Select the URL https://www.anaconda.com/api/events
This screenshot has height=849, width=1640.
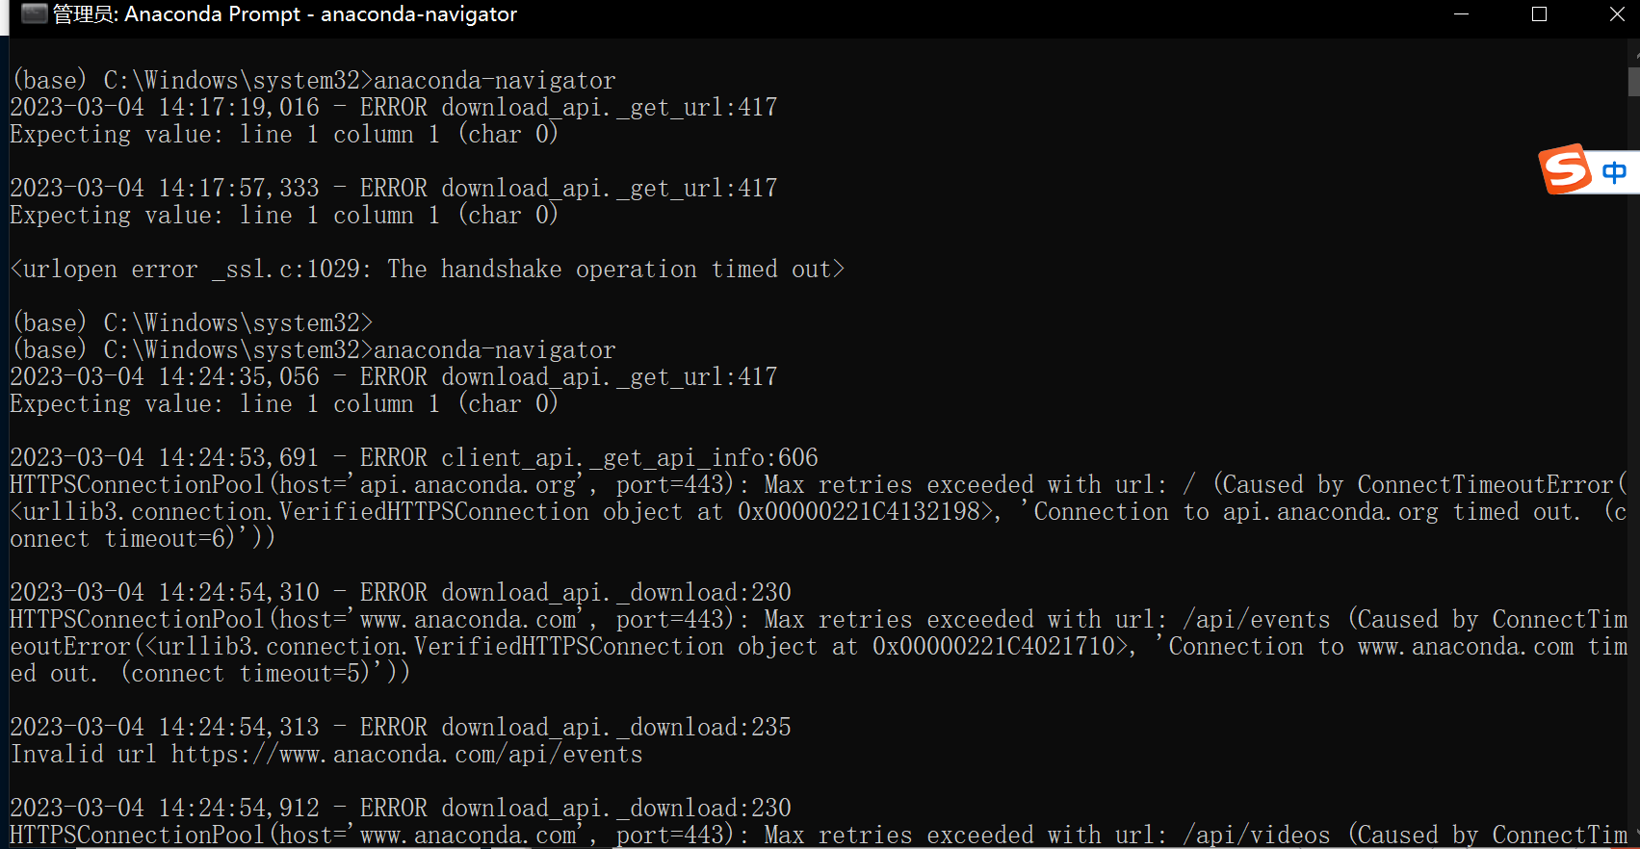point(406,755)
